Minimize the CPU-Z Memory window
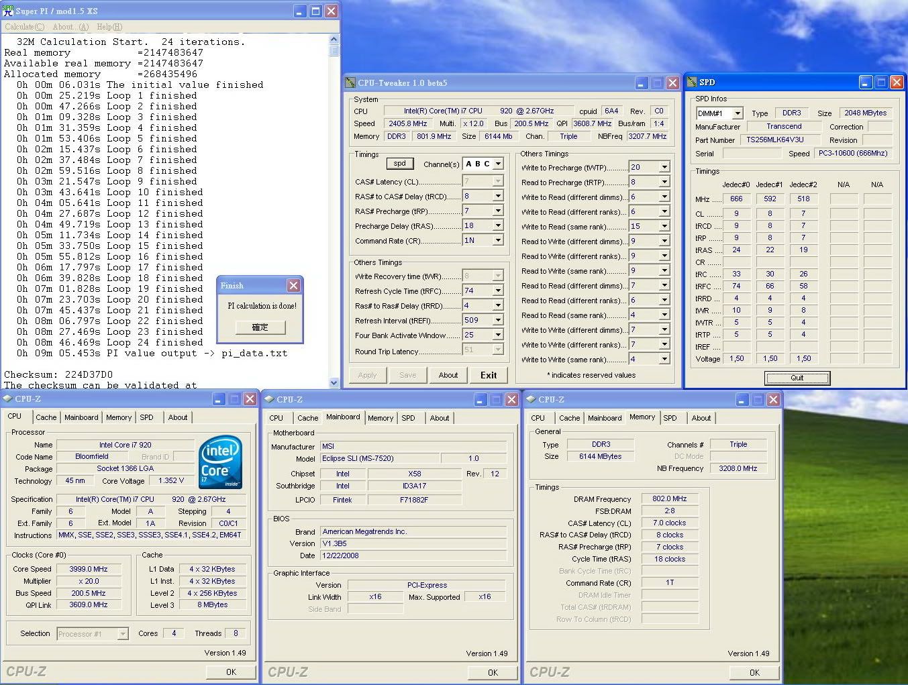This screenshot has height=685, width=908. click(x=742, y=399)
